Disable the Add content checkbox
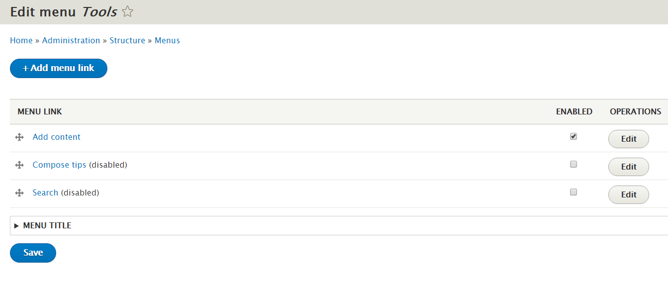 (x=573, y=136)
